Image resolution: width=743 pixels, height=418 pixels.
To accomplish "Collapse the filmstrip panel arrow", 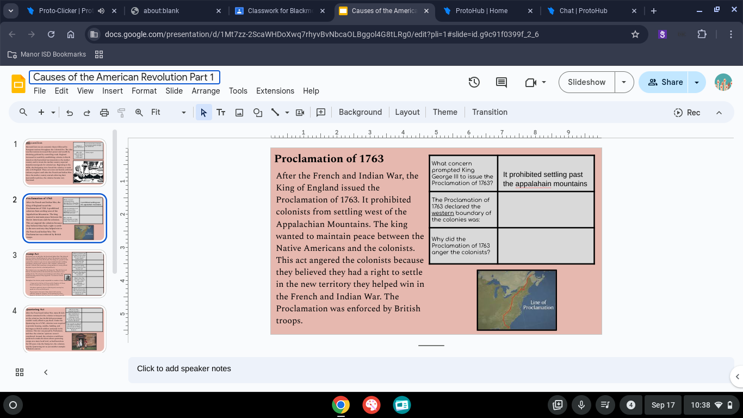I will click(x=46, y=372).
